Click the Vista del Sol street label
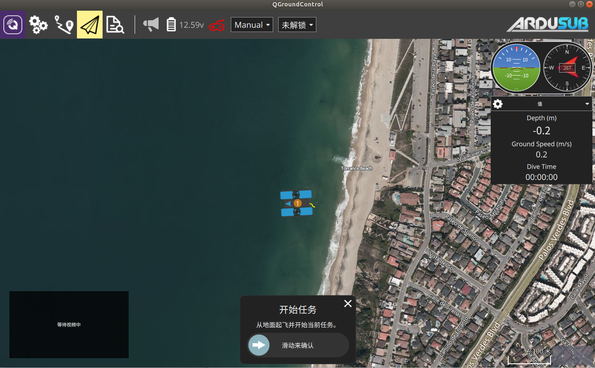Viewport: 595px width, 368px height. pyautogui.click(x=443, y=261)
